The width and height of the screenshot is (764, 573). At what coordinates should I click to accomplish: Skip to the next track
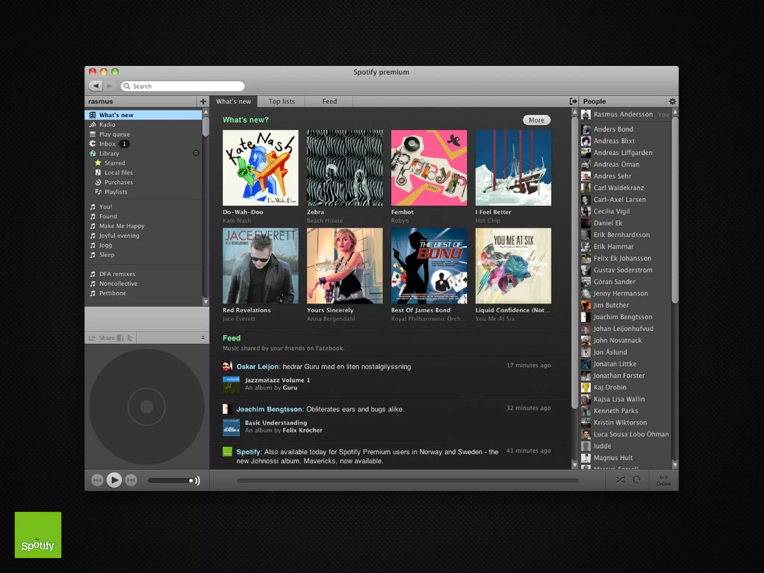click(x=131, y=480)
